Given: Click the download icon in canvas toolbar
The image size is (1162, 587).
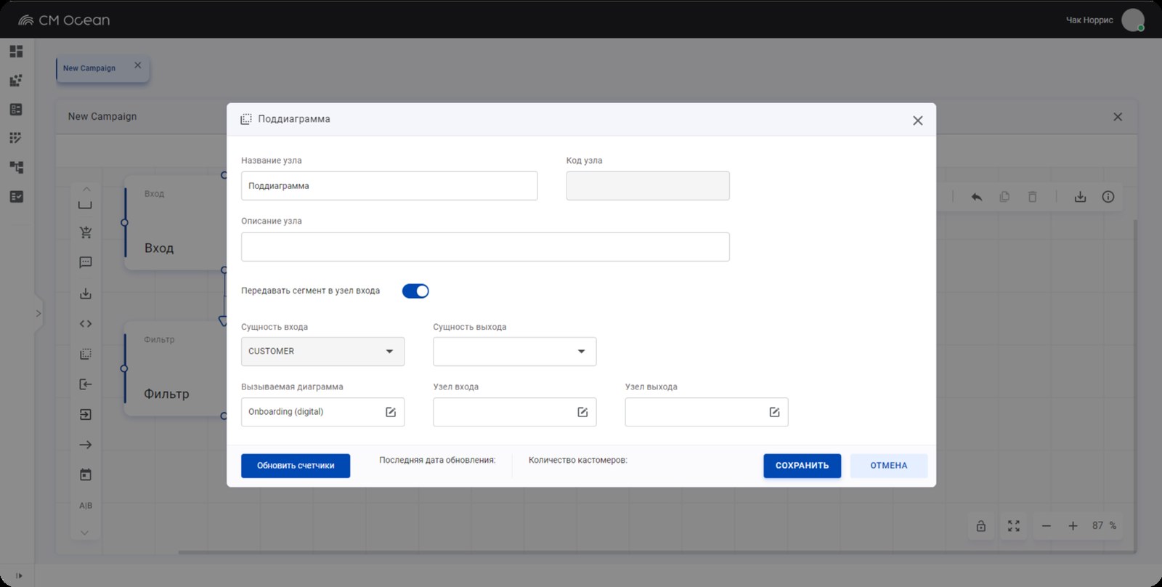Looking at the screenshot, I should pos(1080,197).
